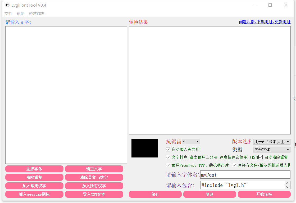Open the 文件 menu
The width and height of the screenshot is (296, 203).
pos(8,13)
